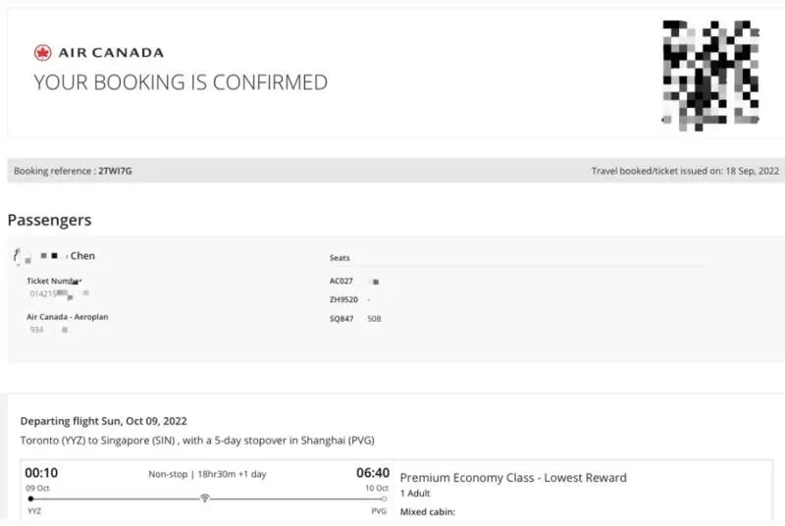This screenshot has width=785, height=526.
Task: Click the Passengers section heading
Action: click(x=50, y=220)
